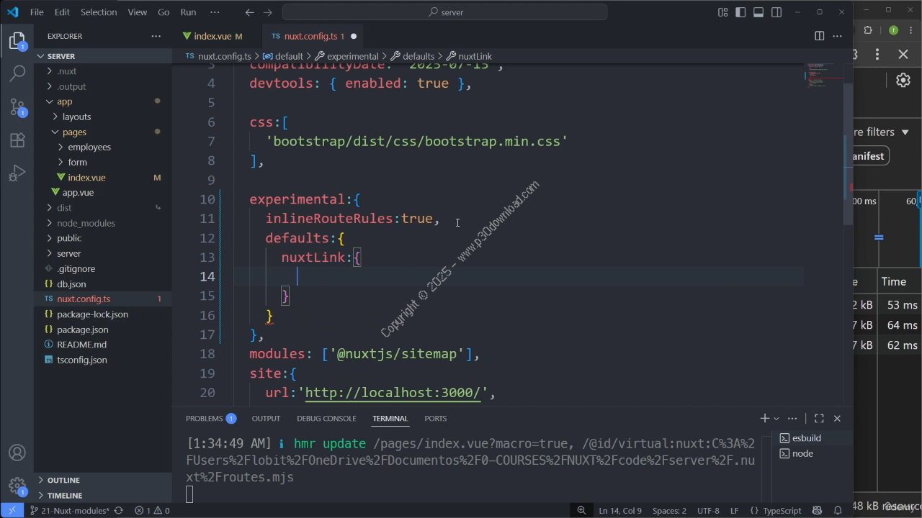
Task: Open the Search view in activity bar
Action: 17,73
